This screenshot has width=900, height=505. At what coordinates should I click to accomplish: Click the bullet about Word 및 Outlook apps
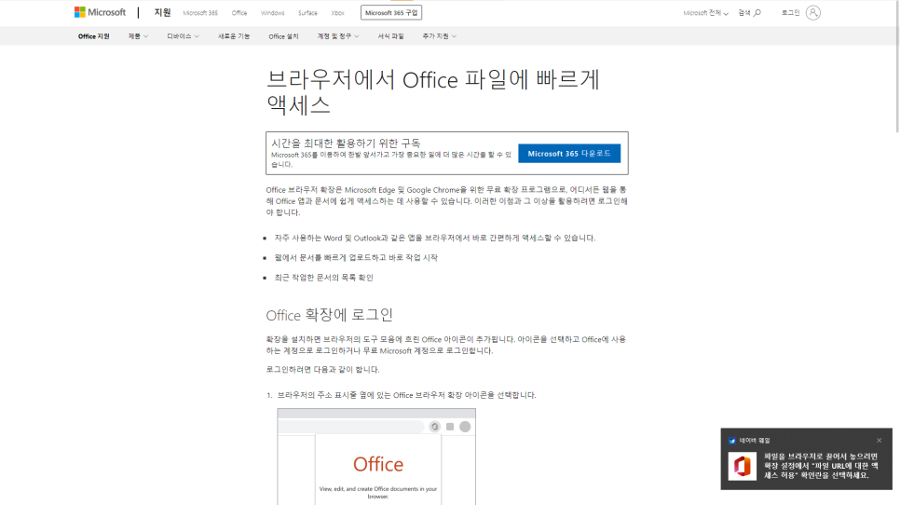(x=434, y=239)
